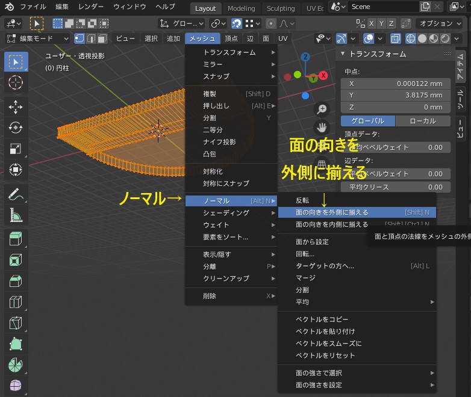This screenshot has height=397, width=471.
Task: Click the Y 3.8175 mm field
Action: (x=396, y=96)
